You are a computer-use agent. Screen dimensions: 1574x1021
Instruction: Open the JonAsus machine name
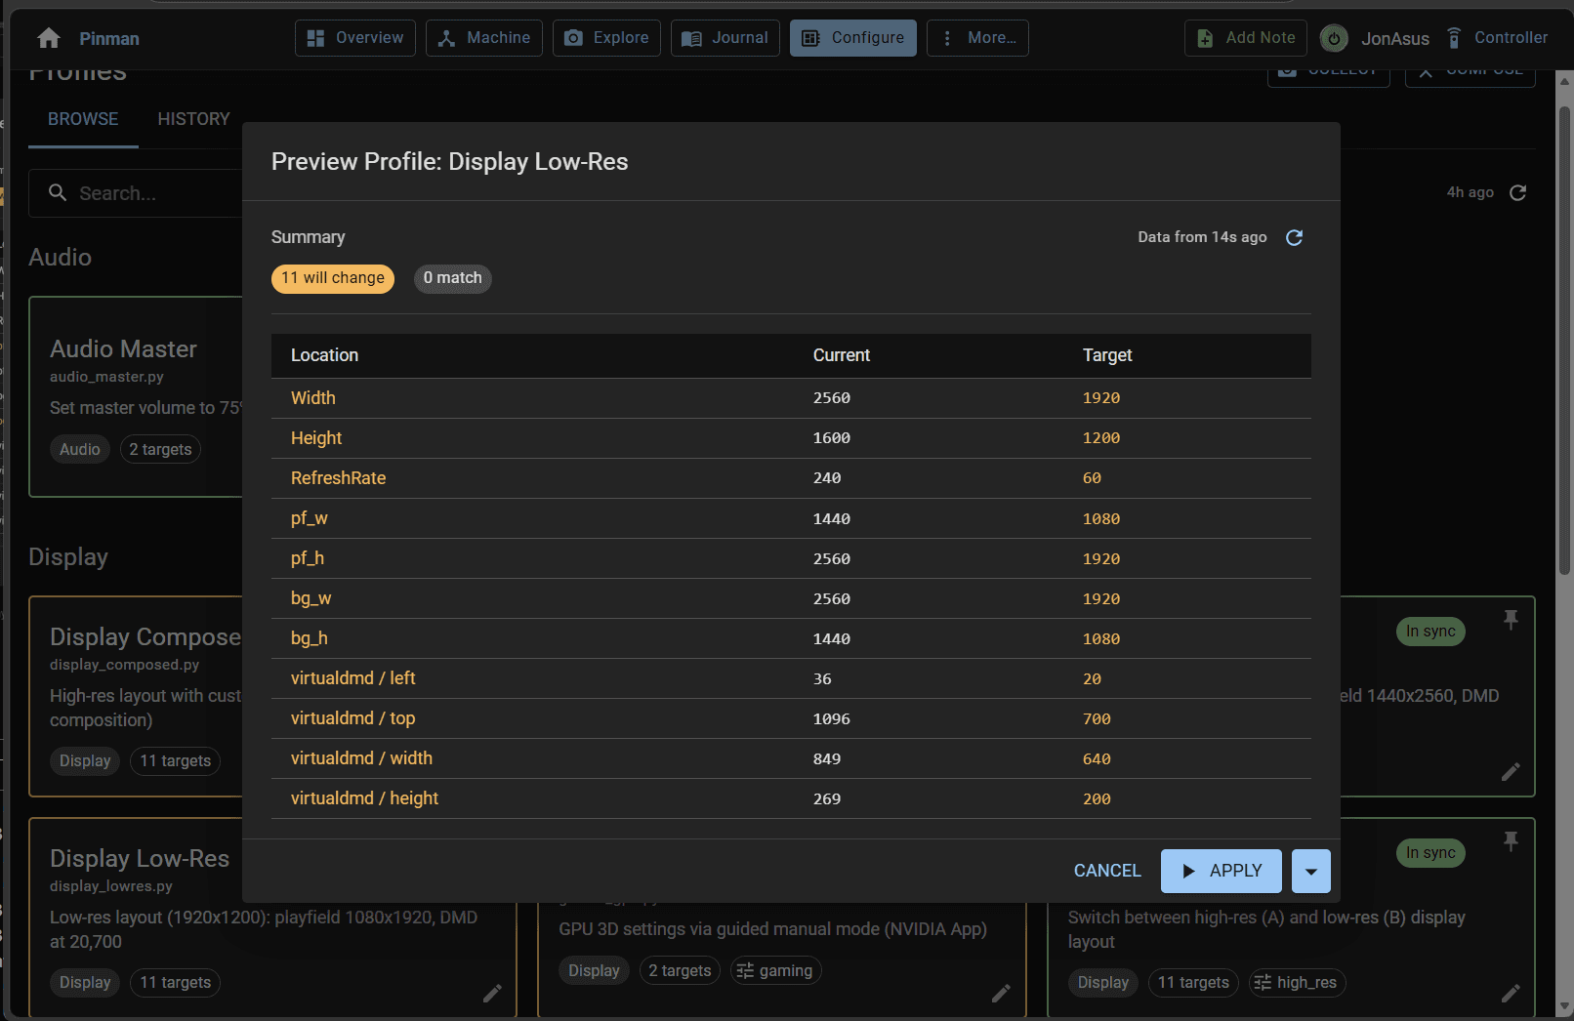click(x=1395, y=39)
